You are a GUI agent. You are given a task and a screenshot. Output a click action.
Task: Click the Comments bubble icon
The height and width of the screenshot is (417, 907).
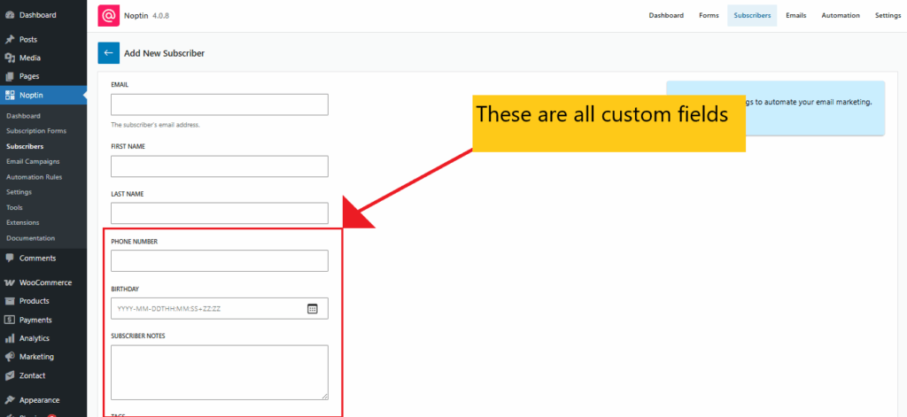(9, 258)
